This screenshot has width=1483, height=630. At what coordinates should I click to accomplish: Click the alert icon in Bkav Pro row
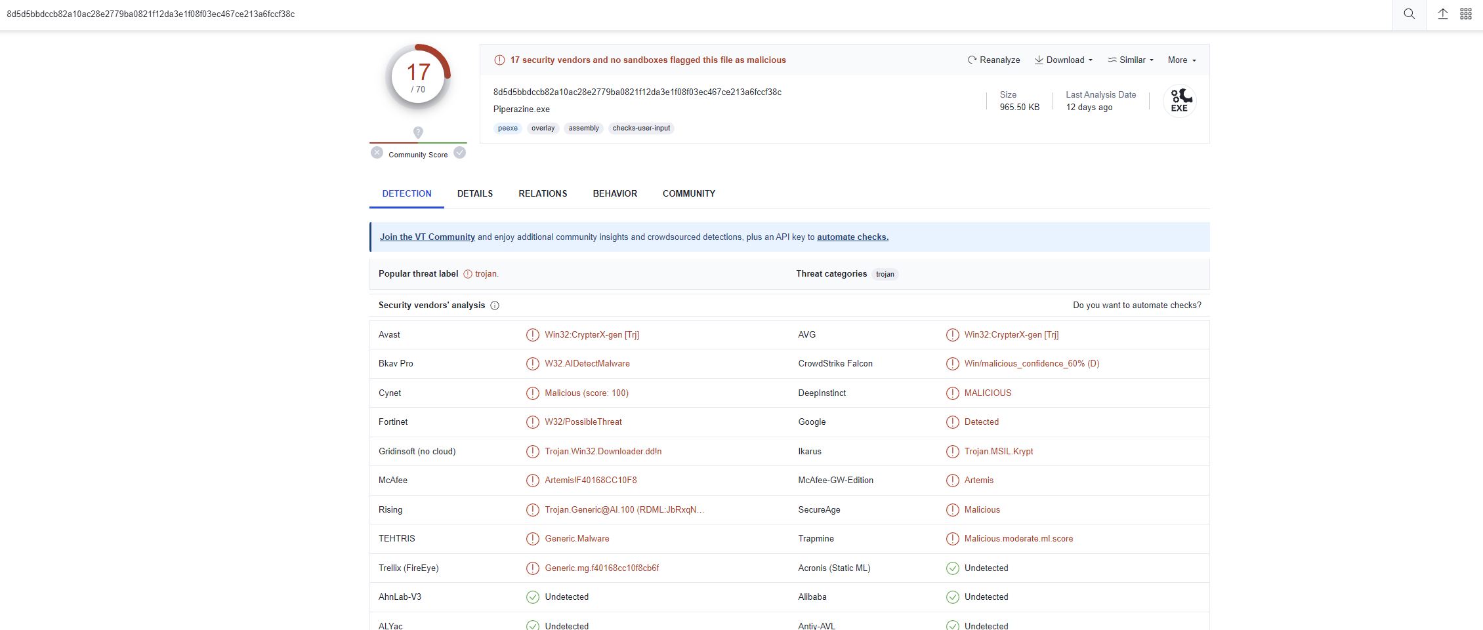tap(533, 364)
